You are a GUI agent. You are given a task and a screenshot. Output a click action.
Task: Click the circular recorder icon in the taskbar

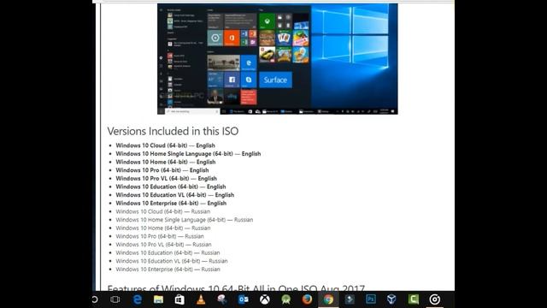click(x=435, y=299)
